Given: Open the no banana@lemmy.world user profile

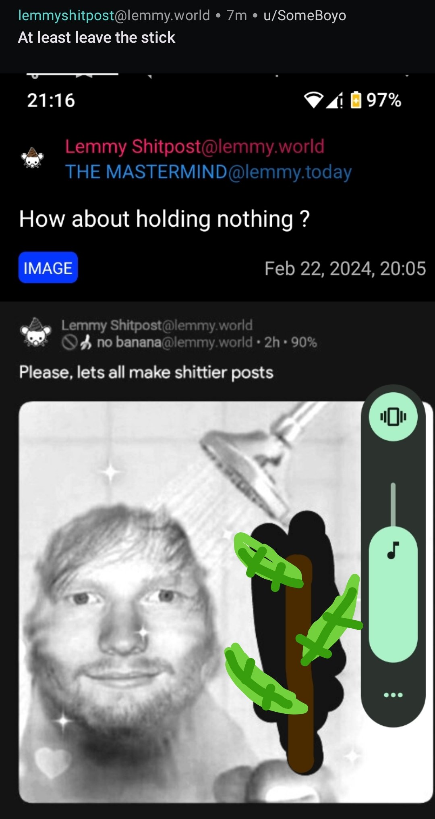Looking at the screenshot, I should [x=174, y=342].
